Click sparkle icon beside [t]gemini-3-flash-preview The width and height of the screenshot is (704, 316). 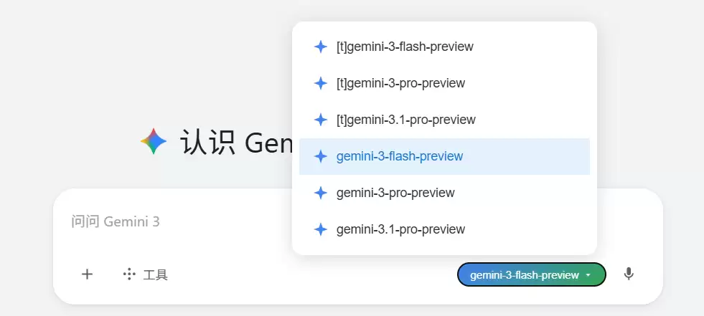click(x=321, y=47)
